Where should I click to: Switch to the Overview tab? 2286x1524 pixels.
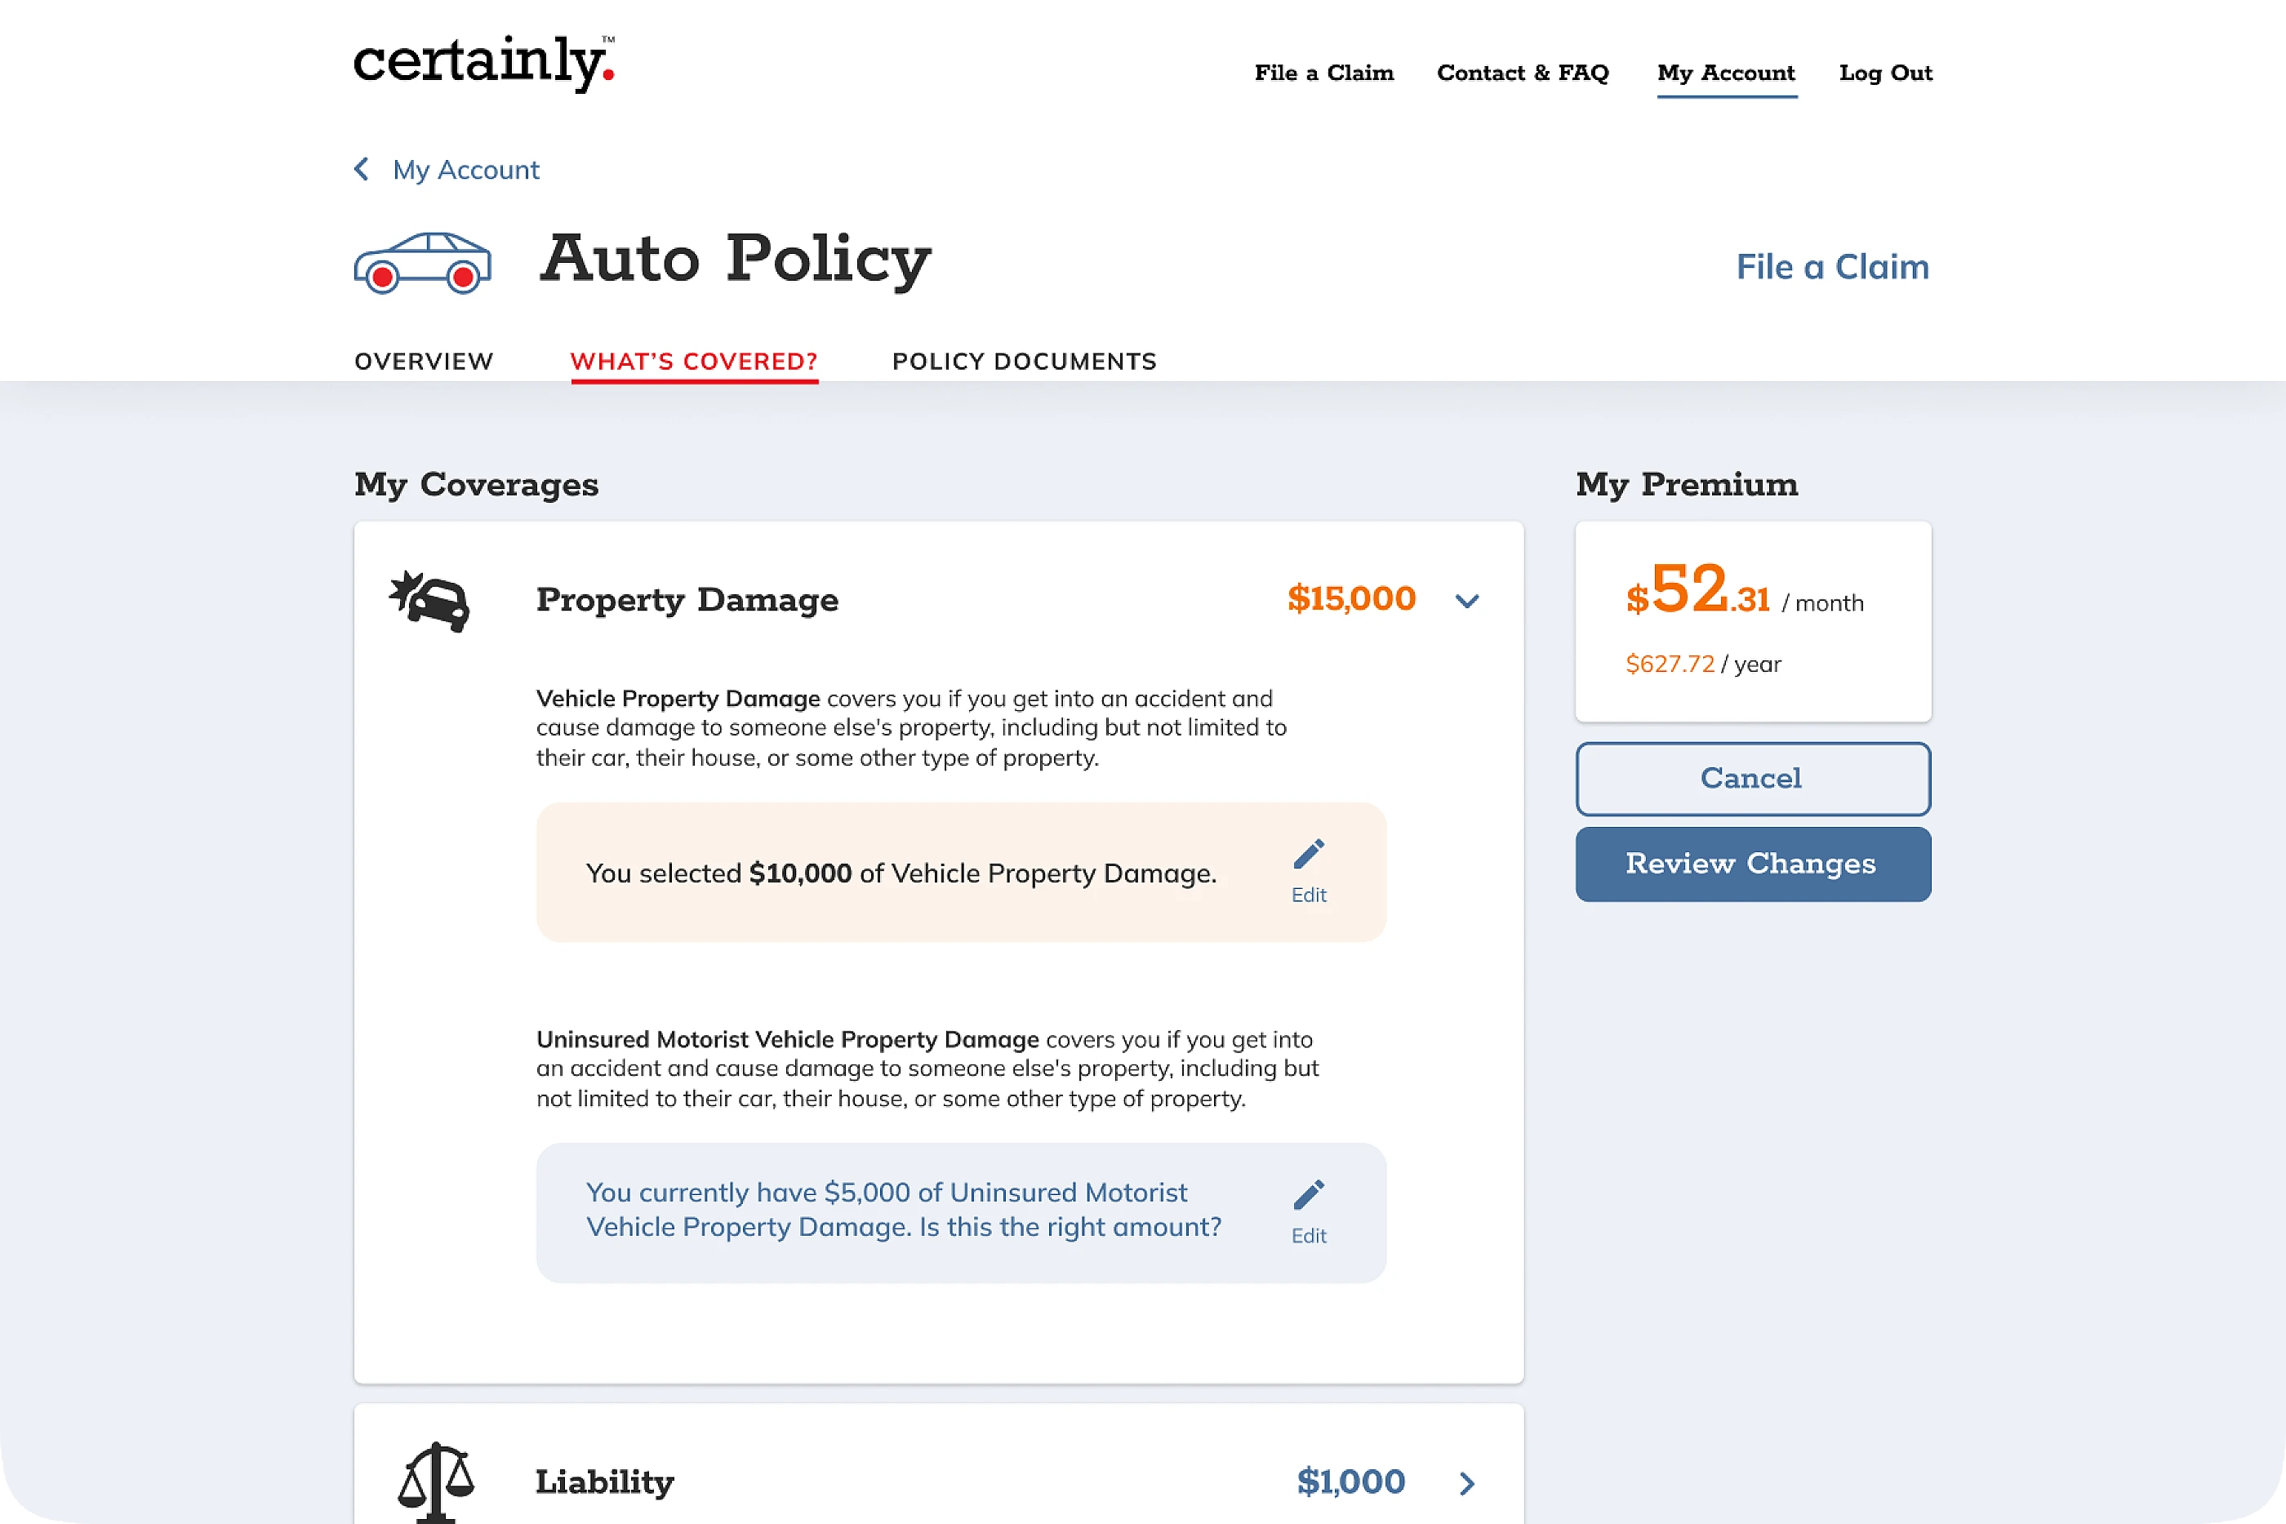(x=424, y=362)
